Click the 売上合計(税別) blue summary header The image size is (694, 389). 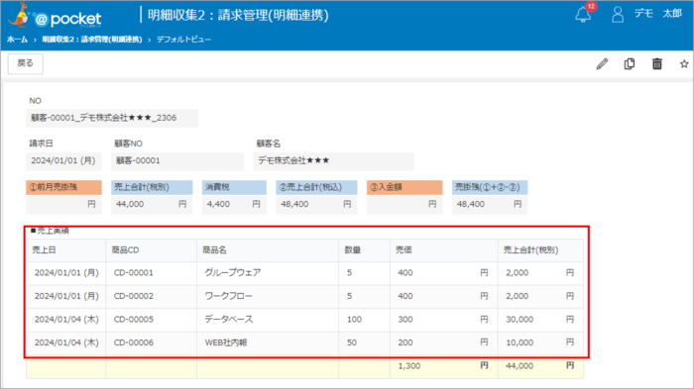[152, 187]
